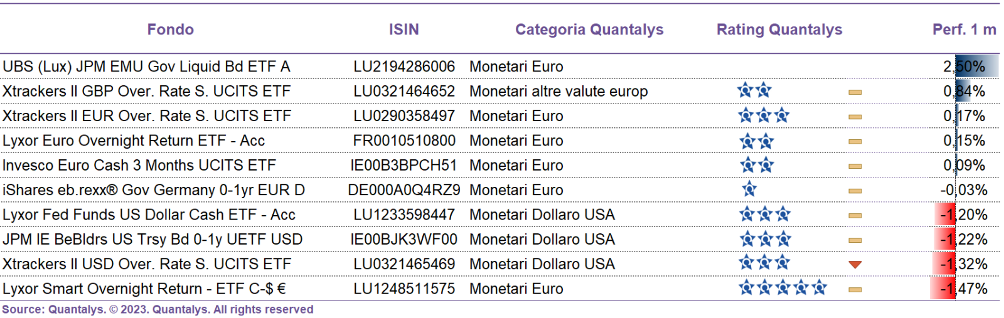Click the five-star rating of Lyxor Smart Overnight Return
The image size is (1004, 318).
click(x=782, y=289)
